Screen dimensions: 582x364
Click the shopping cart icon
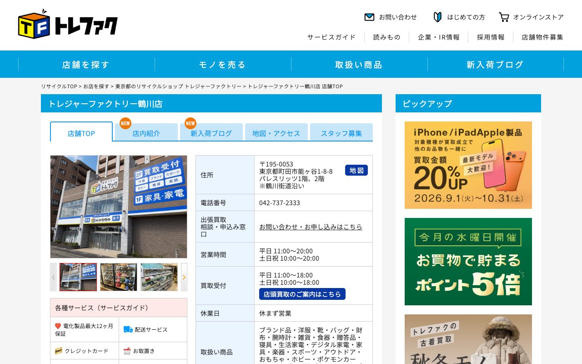504,17
